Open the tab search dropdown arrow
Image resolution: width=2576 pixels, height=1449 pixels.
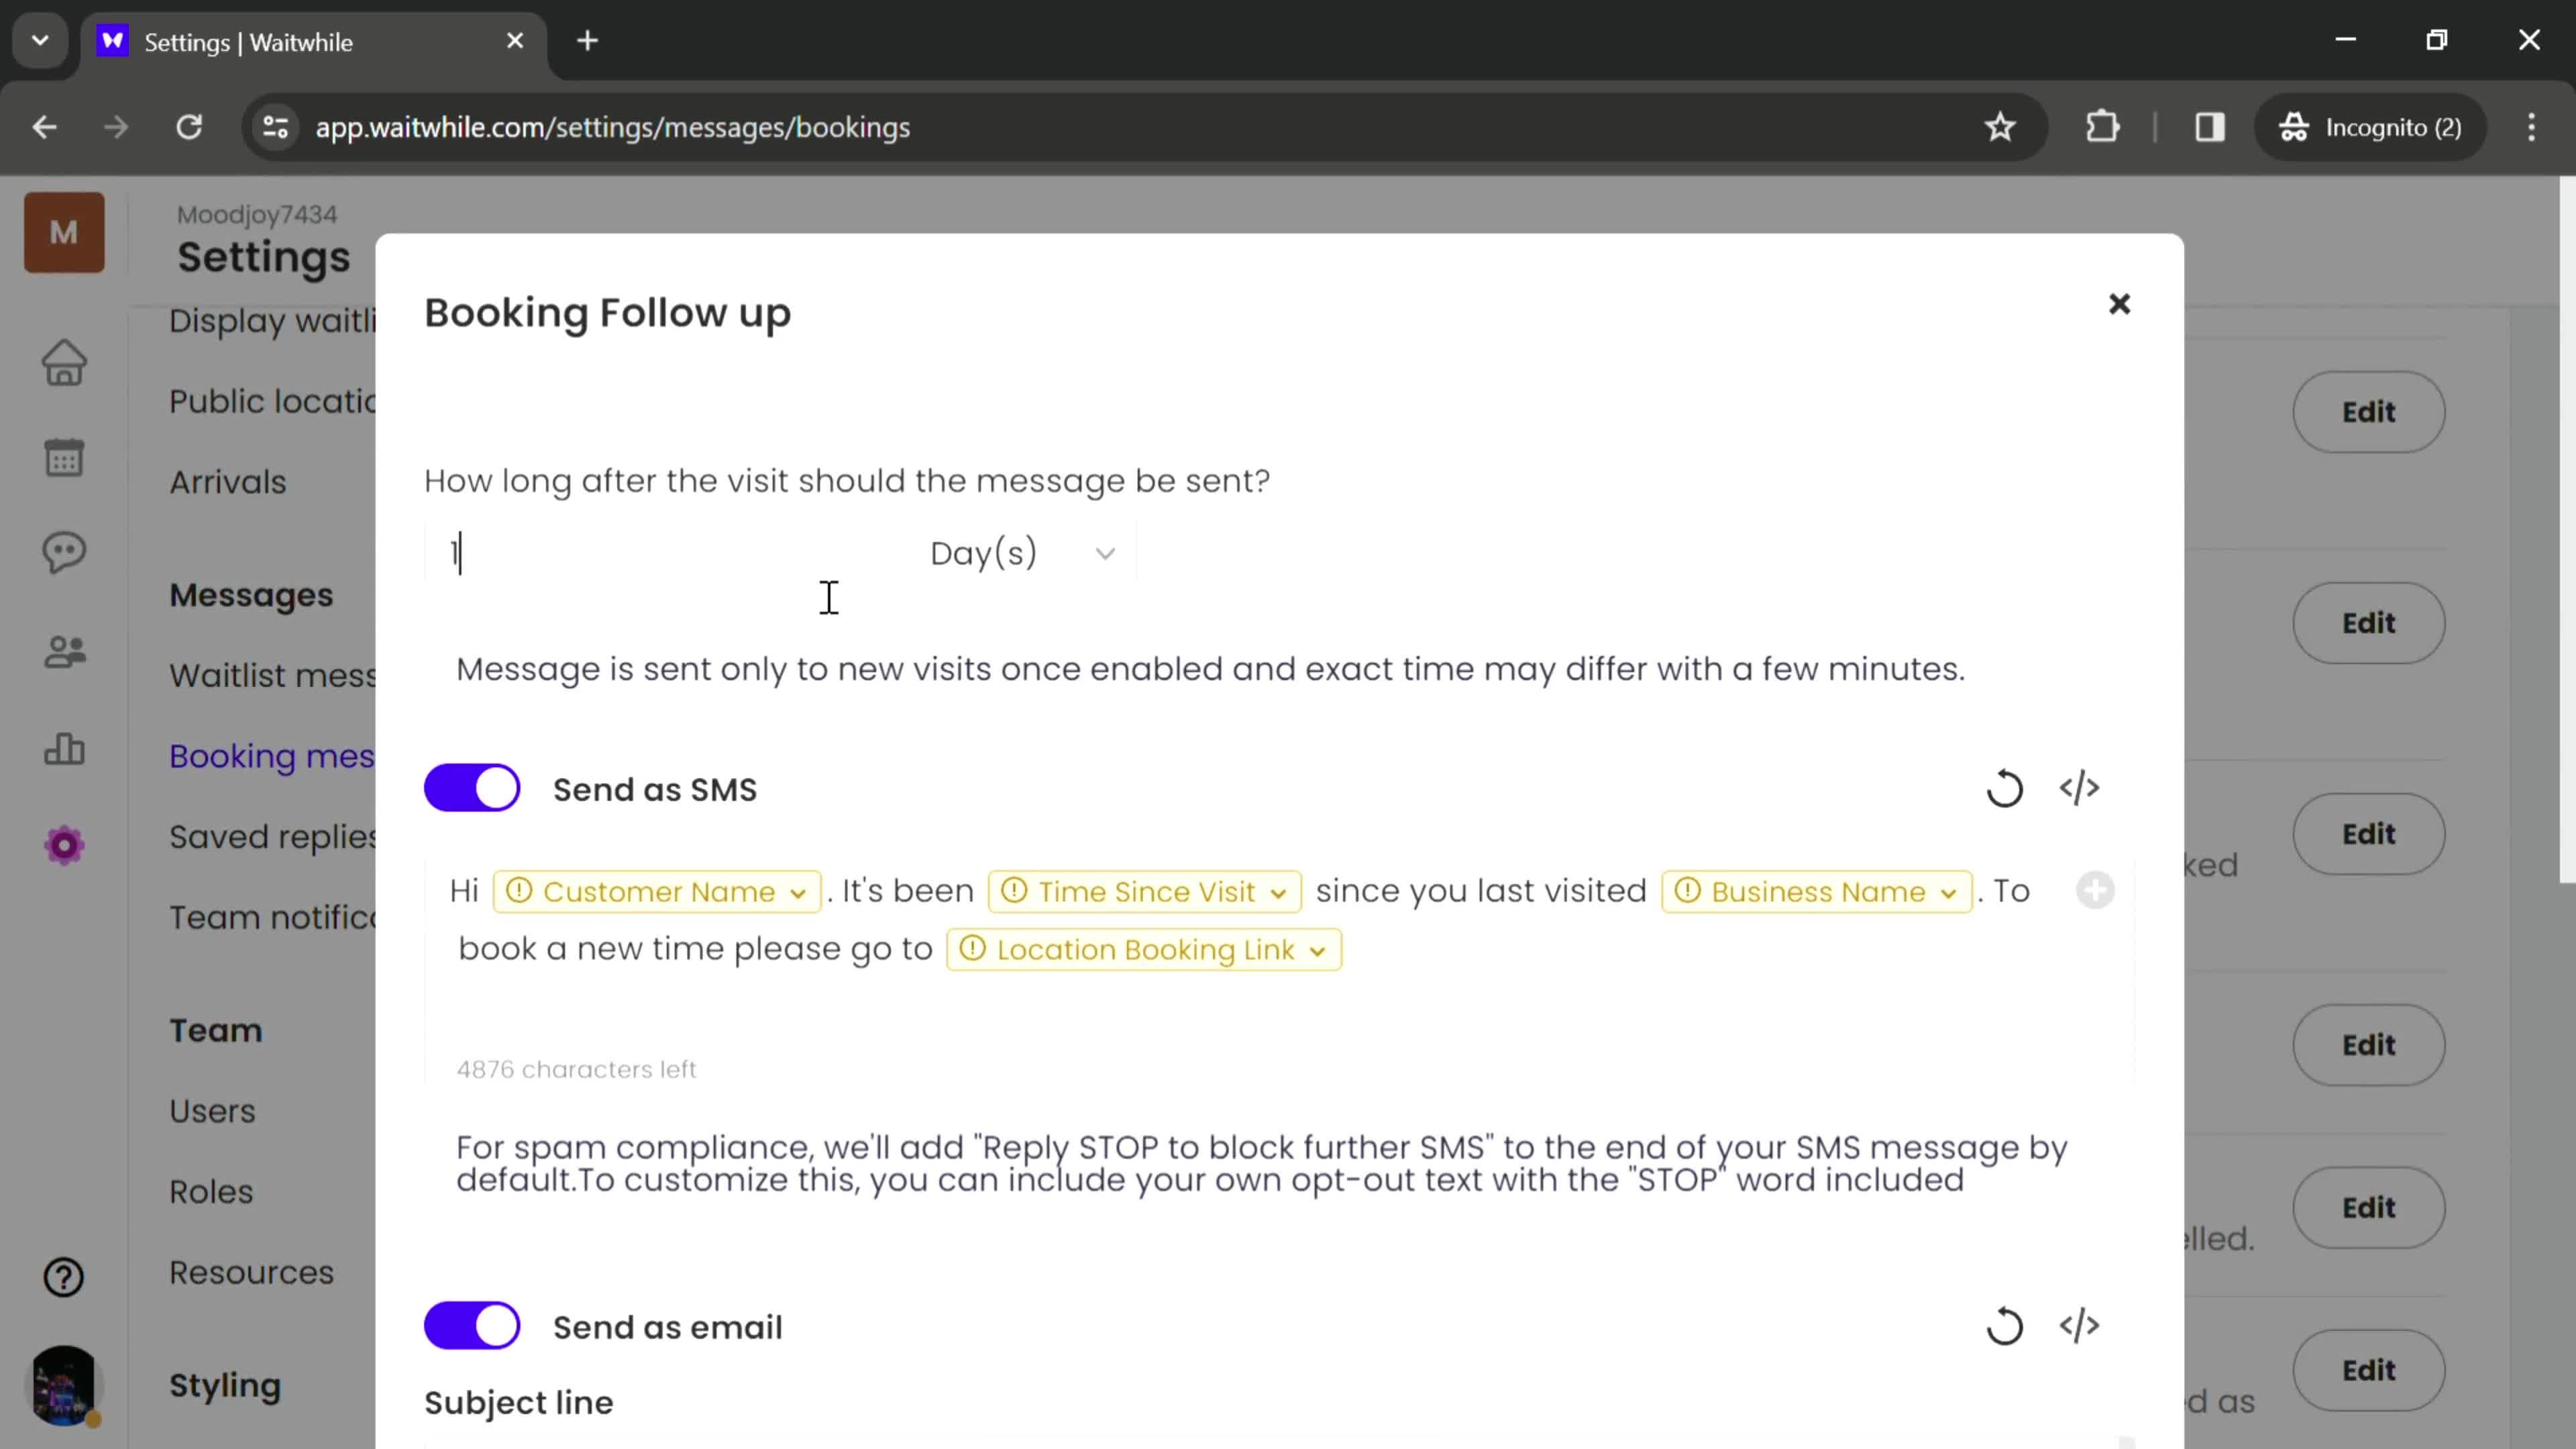[x=40, y=41]
